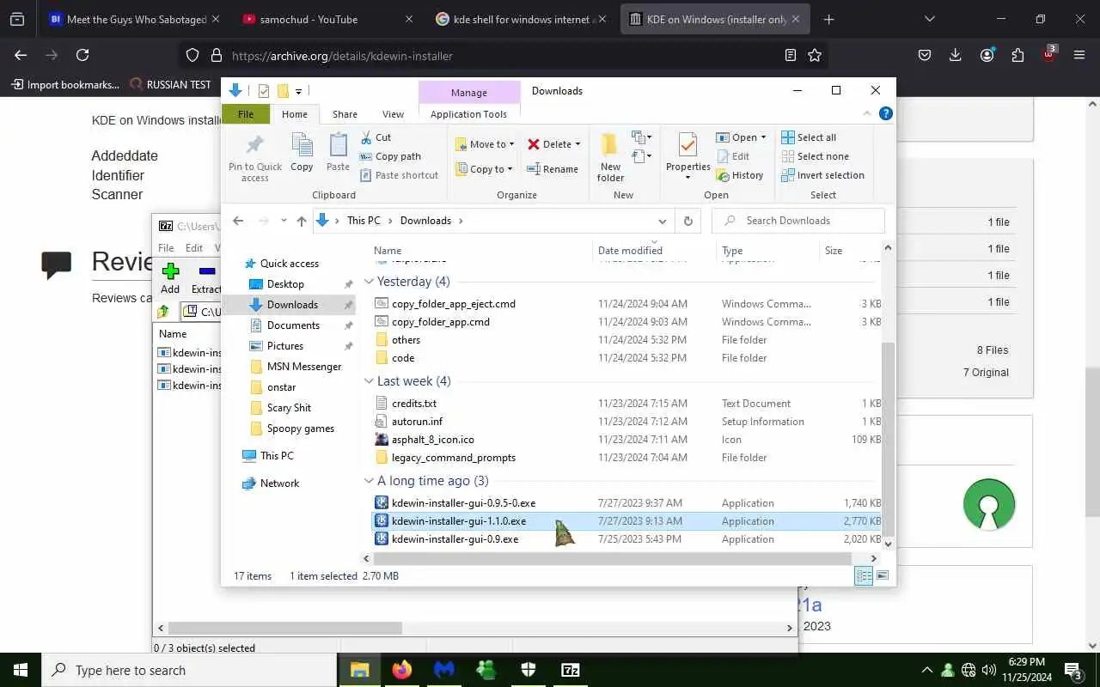This screenshot has width=1100, height=687.
Task: Click the Extract icon in 7-Zip window
Action: point(206,279)
